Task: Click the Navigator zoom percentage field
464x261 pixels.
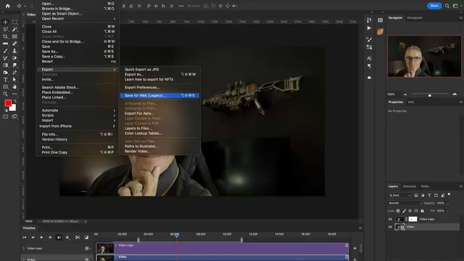Action: click(391, 94)
